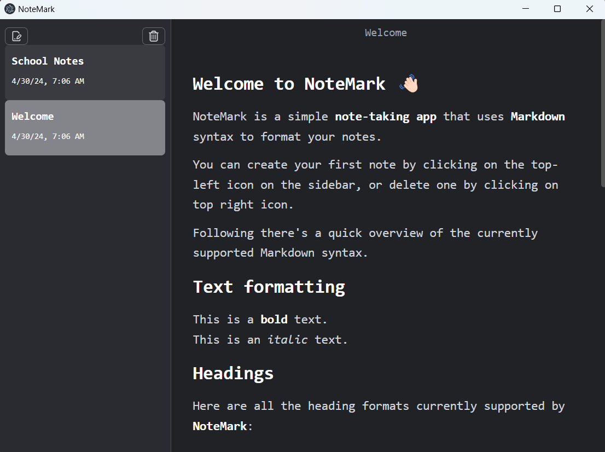Screen dimensions: 605x452
Task: Click the Welcome title at the top of the editor
Action: 386,33
